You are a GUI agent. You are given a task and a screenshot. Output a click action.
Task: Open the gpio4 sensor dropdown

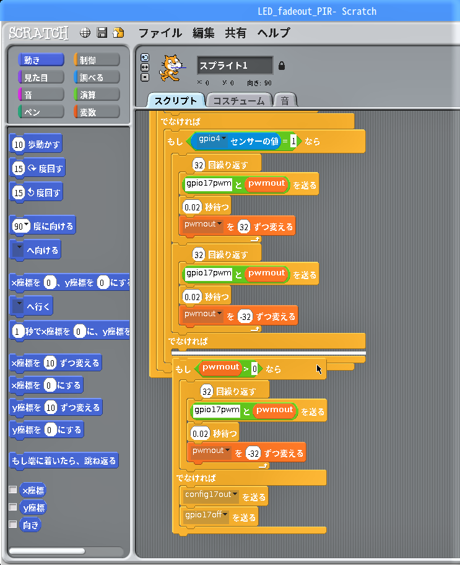coord(224,139)
